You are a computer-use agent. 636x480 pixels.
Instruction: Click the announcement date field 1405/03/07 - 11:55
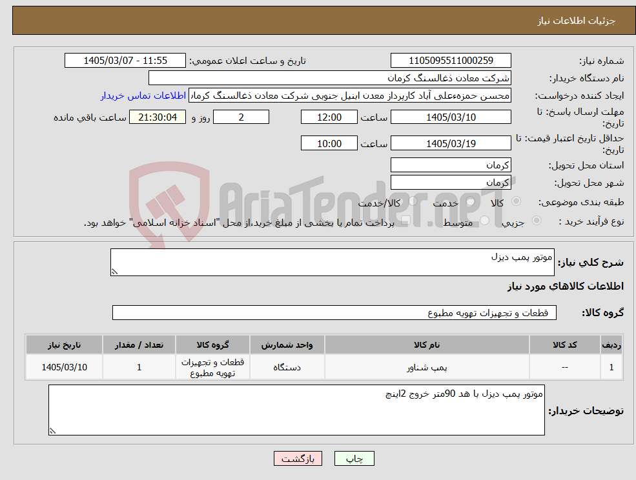[125, 61]
